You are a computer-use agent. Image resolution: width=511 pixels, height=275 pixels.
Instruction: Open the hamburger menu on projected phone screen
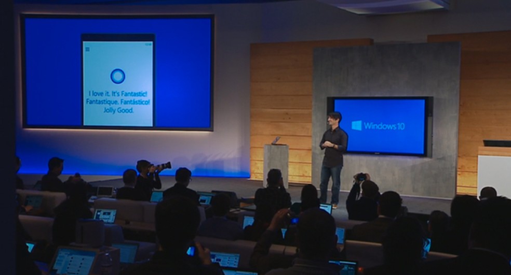[x=87, y=49]
